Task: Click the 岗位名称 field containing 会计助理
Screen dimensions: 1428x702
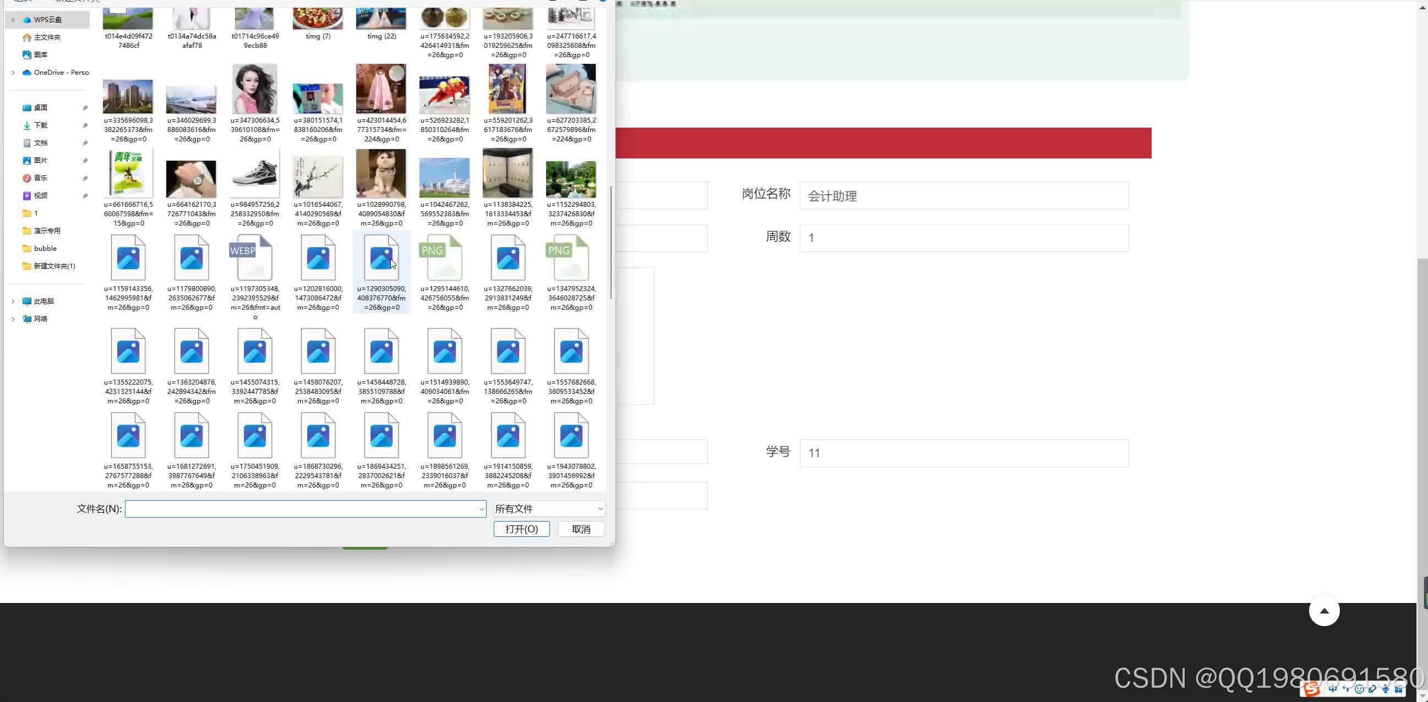Action: point(963,196)
